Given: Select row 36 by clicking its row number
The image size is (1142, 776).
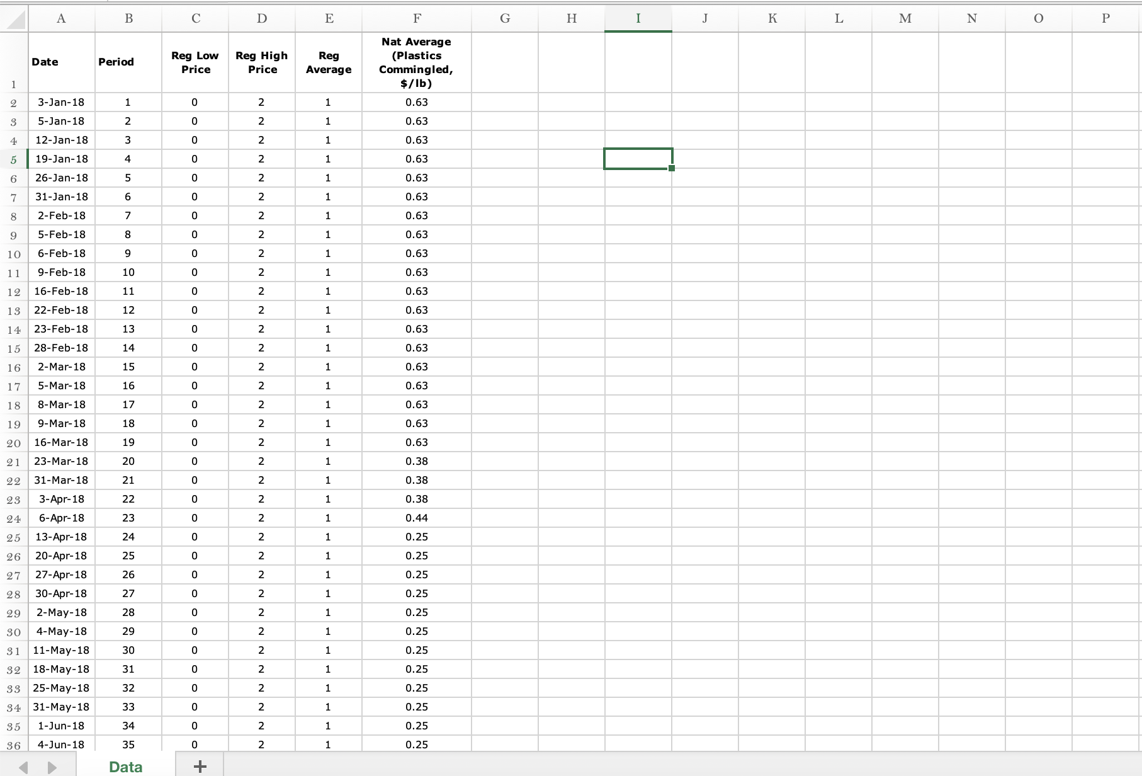Looking at the screenshot, I should (x=14, y=745).
